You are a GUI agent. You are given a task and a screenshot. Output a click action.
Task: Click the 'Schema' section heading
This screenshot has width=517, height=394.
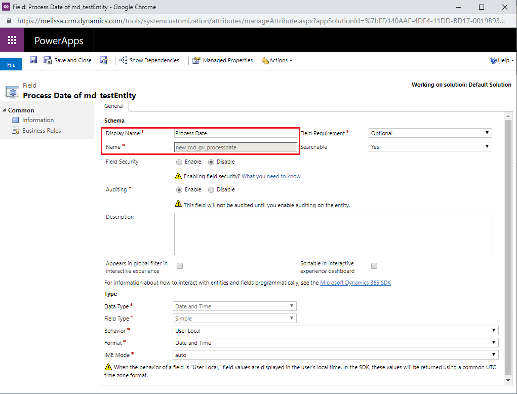click(x=114, y=121)
